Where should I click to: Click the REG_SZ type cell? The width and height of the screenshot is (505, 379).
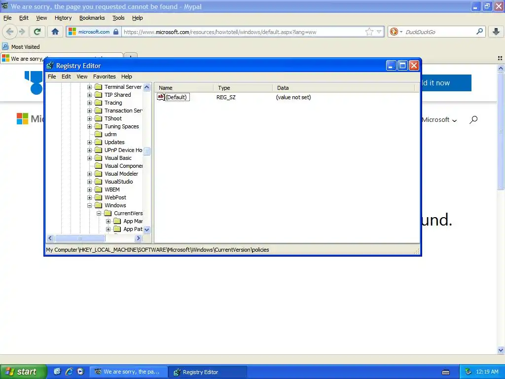tap(226, 97)
